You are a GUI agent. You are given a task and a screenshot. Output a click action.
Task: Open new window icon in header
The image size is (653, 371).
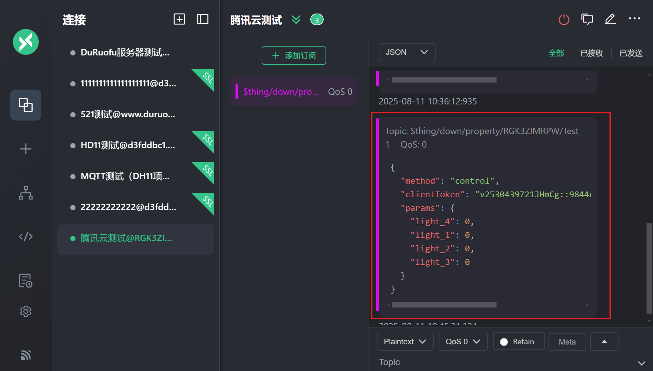pos(587,19)
